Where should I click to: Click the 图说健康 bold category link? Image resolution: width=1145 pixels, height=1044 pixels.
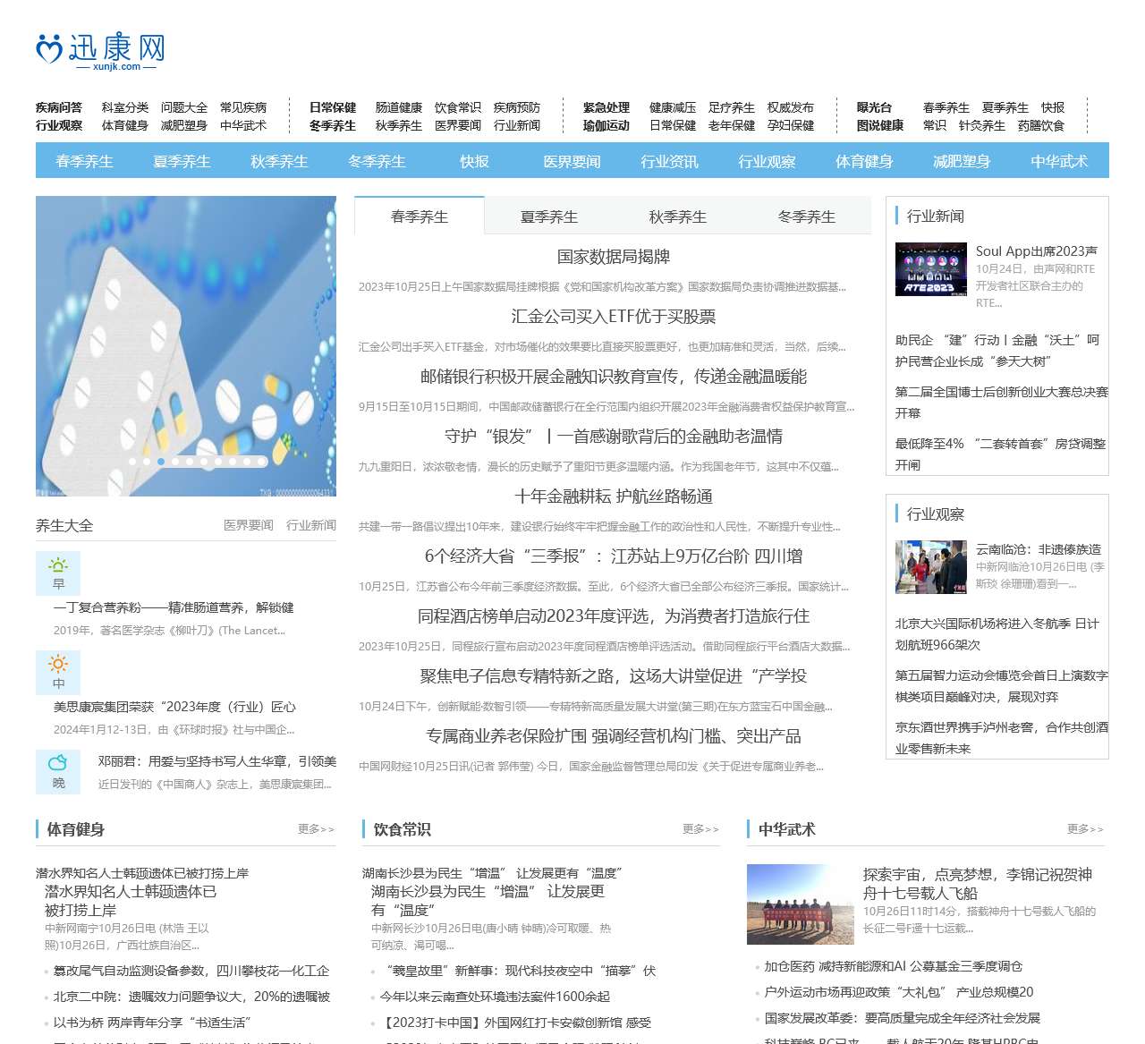coord(880,125)
